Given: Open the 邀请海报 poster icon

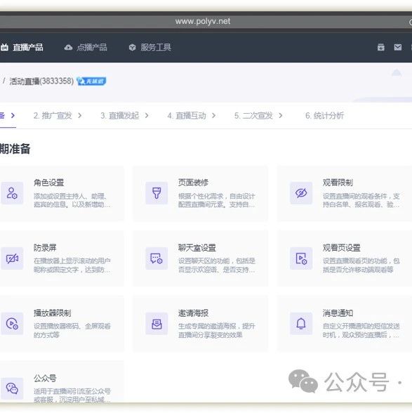Looking at the screenshot, I should click(x=157, y=324).
